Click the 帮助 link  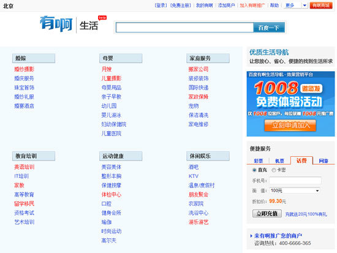[275, 6]
